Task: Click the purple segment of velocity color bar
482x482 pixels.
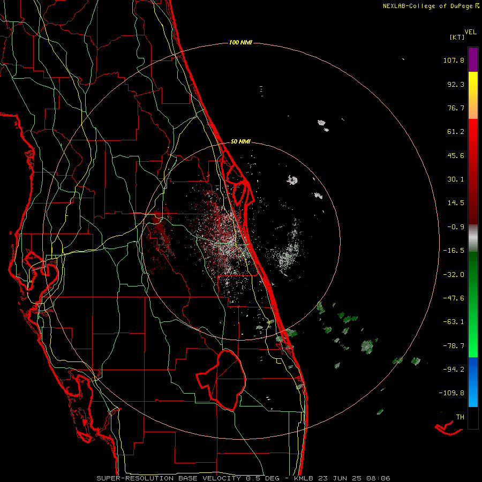Action: pos(473,59)
